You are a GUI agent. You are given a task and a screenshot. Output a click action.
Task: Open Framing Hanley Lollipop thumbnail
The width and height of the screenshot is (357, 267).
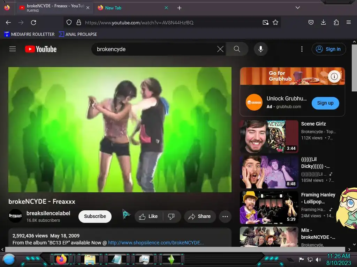[269, 207]
